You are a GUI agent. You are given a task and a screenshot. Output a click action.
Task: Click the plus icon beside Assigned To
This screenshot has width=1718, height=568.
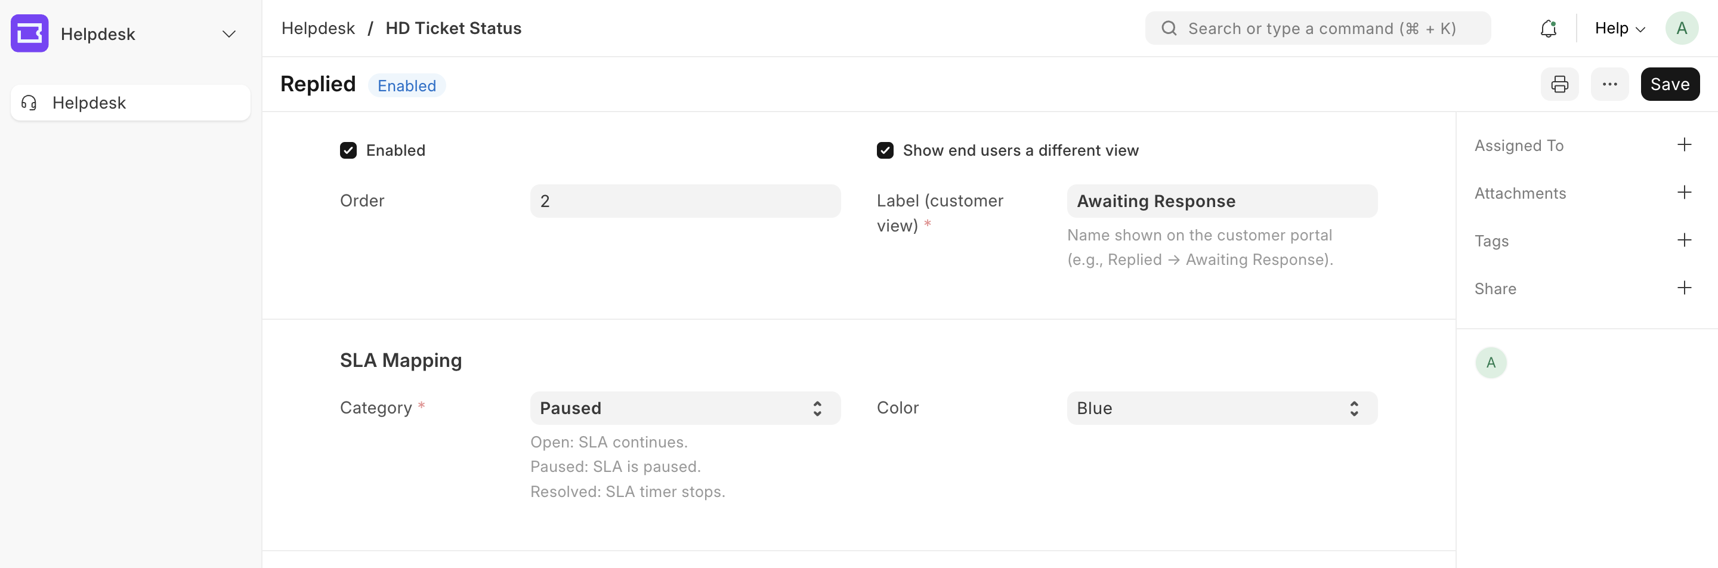point(1684,146)
